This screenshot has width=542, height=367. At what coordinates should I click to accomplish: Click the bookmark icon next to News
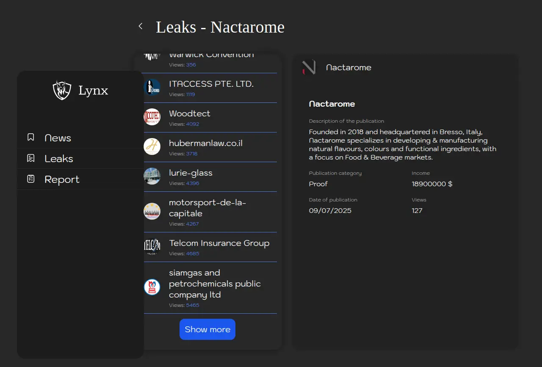click(30, 137)
